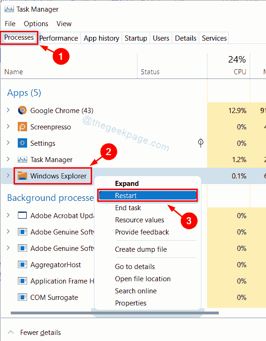Switch to the Startup tab
Screen dimensions: 266x341
point(136,38)
